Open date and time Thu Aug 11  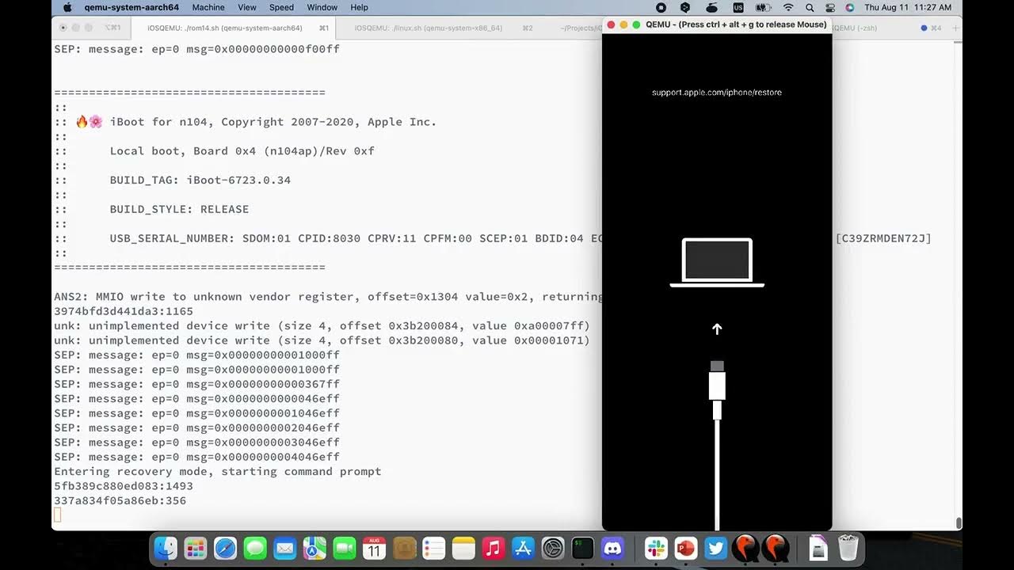tap(908, 7)
